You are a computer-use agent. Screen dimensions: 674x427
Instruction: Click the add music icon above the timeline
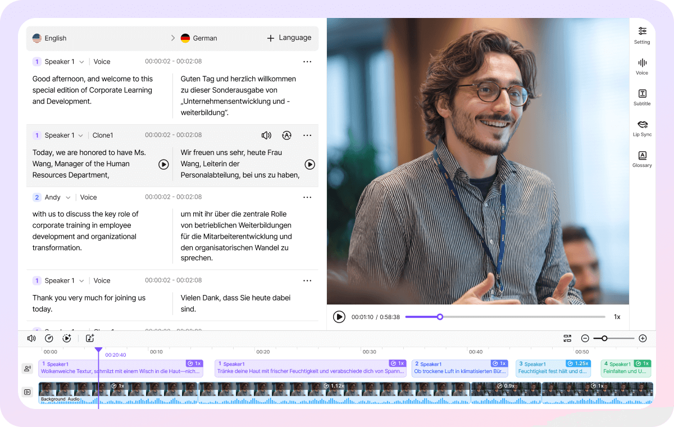[89, 338]
